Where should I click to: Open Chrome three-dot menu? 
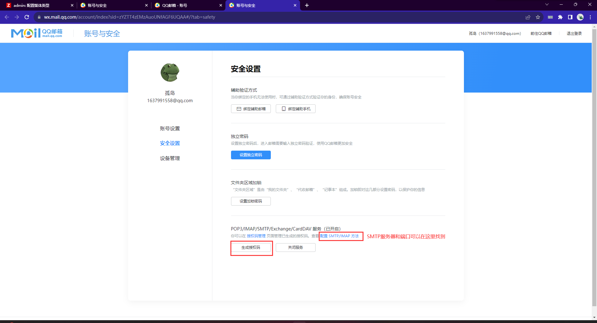click(x=590, y=17)
